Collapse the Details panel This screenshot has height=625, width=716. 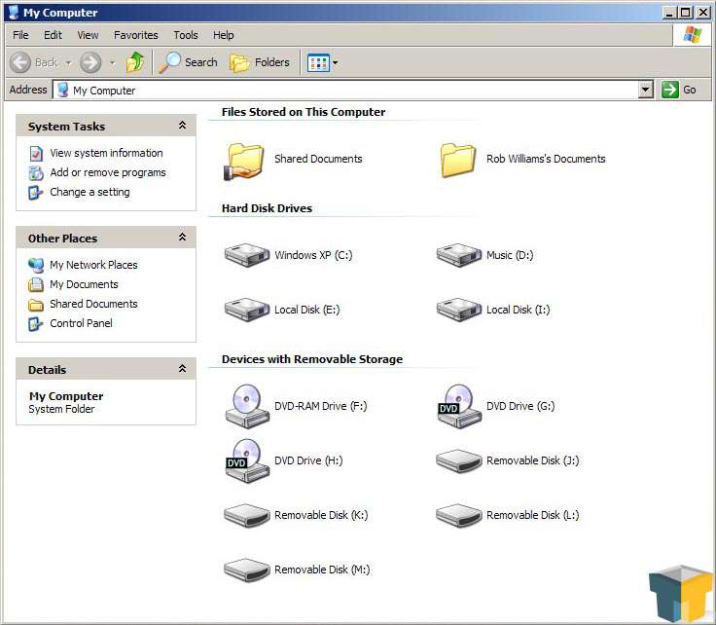pos(182,369)
